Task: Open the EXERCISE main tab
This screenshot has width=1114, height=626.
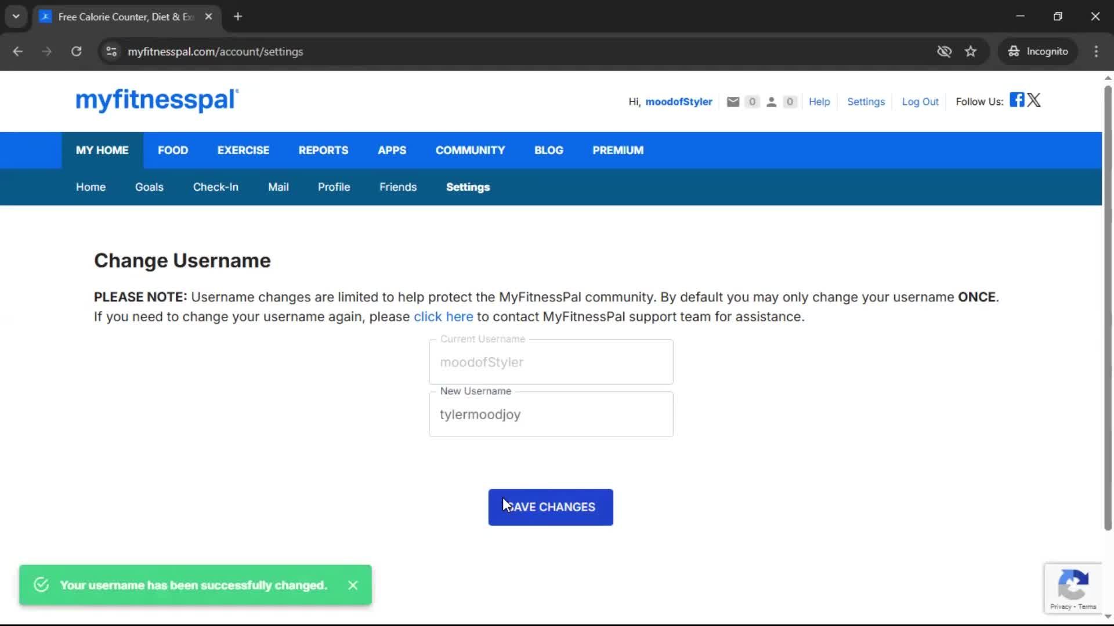Action: click(243, 150)
